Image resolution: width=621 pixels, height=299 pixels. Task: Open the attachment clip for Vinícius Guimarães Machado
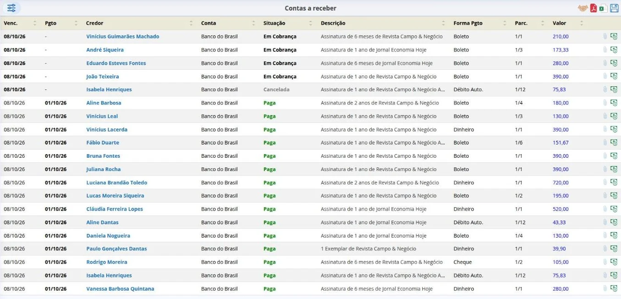(x=605, y=36)
